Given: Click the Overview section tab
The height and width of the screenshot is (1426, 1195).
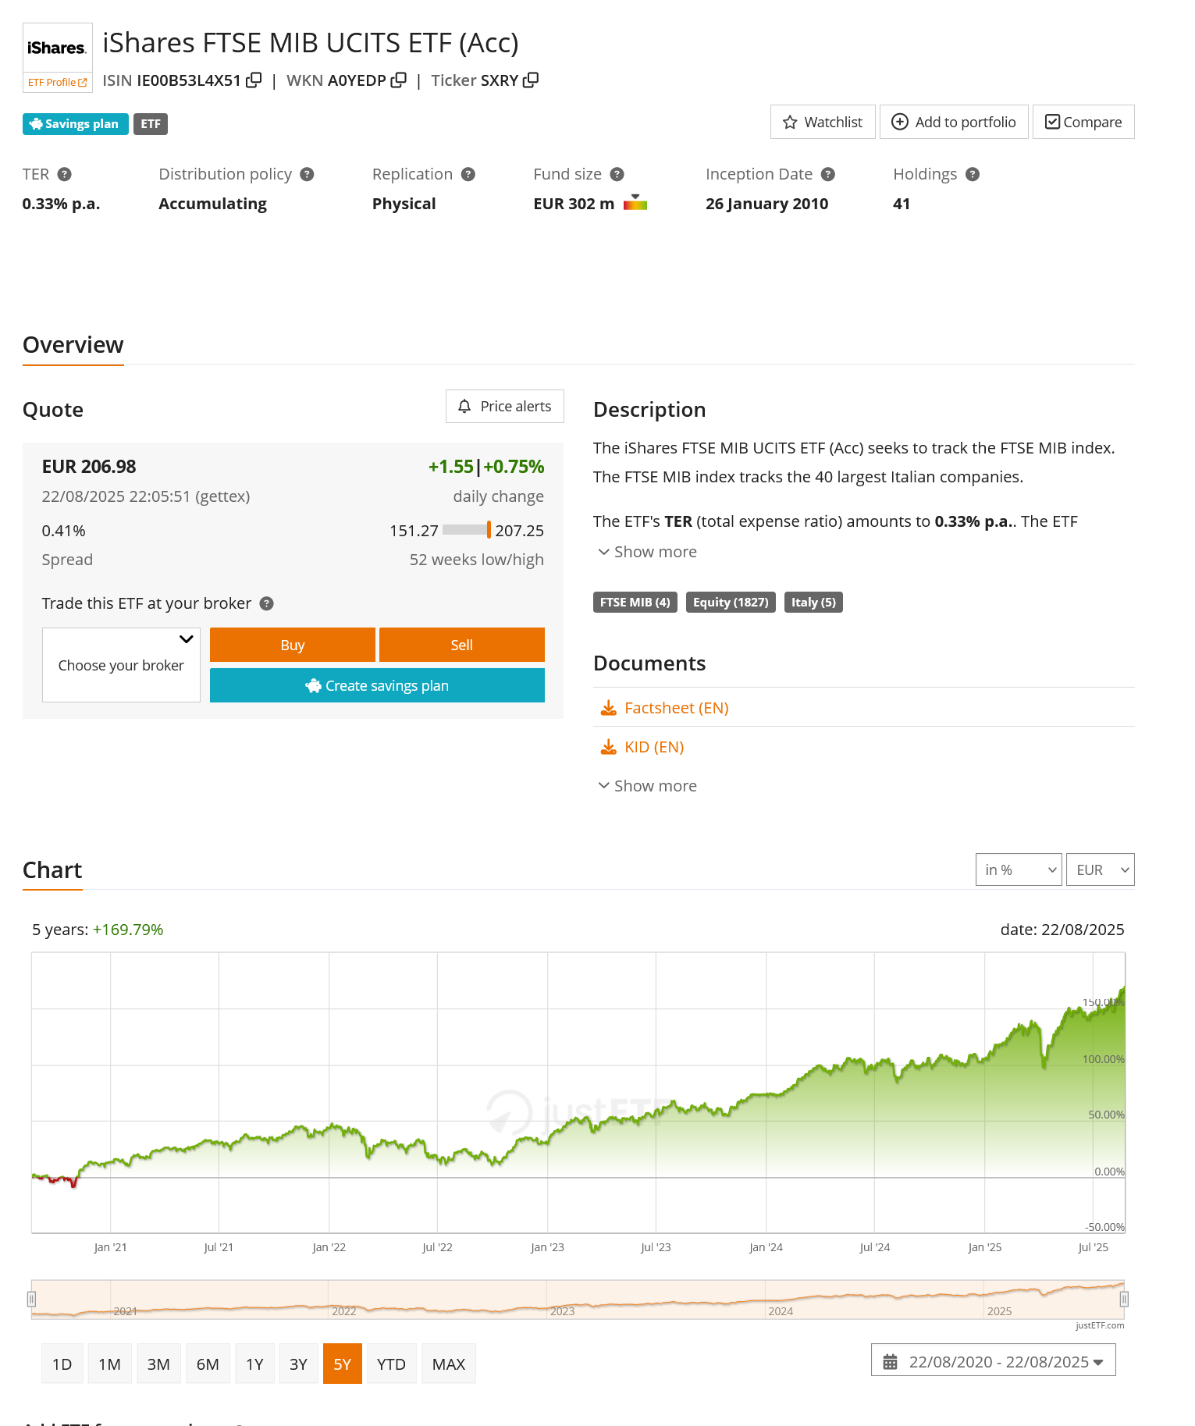Looking at the screenshot, I should pos(73,344).
